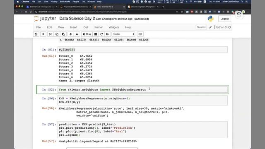Click into the y.iloc[2] input cell
Image resolution: width=265 pixels, height=149 pixels.
tap(142, 50)
